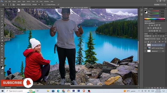The image size is (167, 93).
Task: Hide the Background layer
Action: (x=145, y=51)
